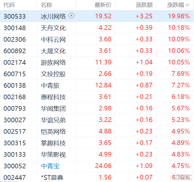Screen dimensions: 194x182
Task: Click the target icon beside 冰川网络
Action: tap(71, 16)
